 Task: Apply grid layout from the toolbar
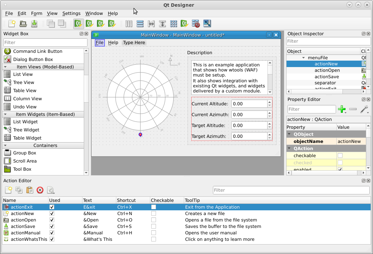tap(174, 24)
